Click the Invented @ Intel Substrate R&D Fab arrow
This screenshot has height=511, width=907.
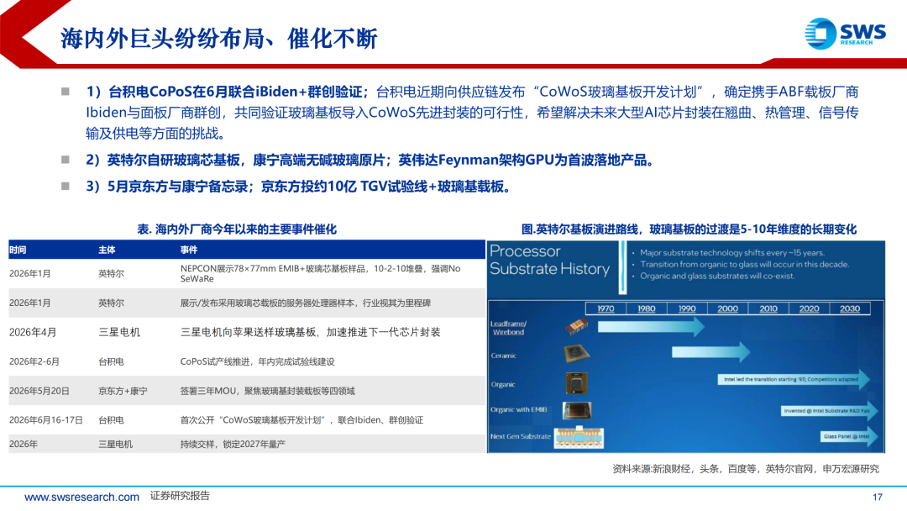[x=829, y=411]
